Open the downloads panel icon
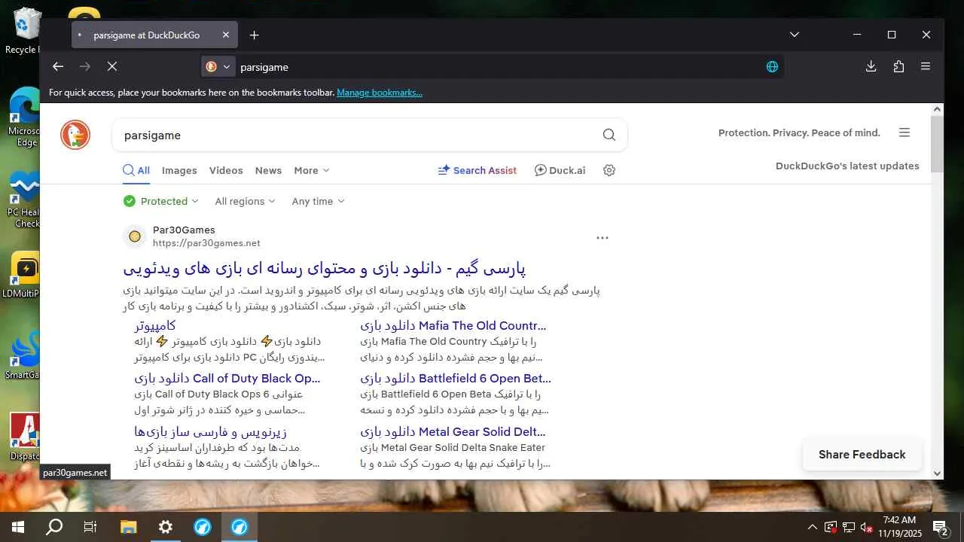Screen dimensions: 964x542 pos(871,66)
